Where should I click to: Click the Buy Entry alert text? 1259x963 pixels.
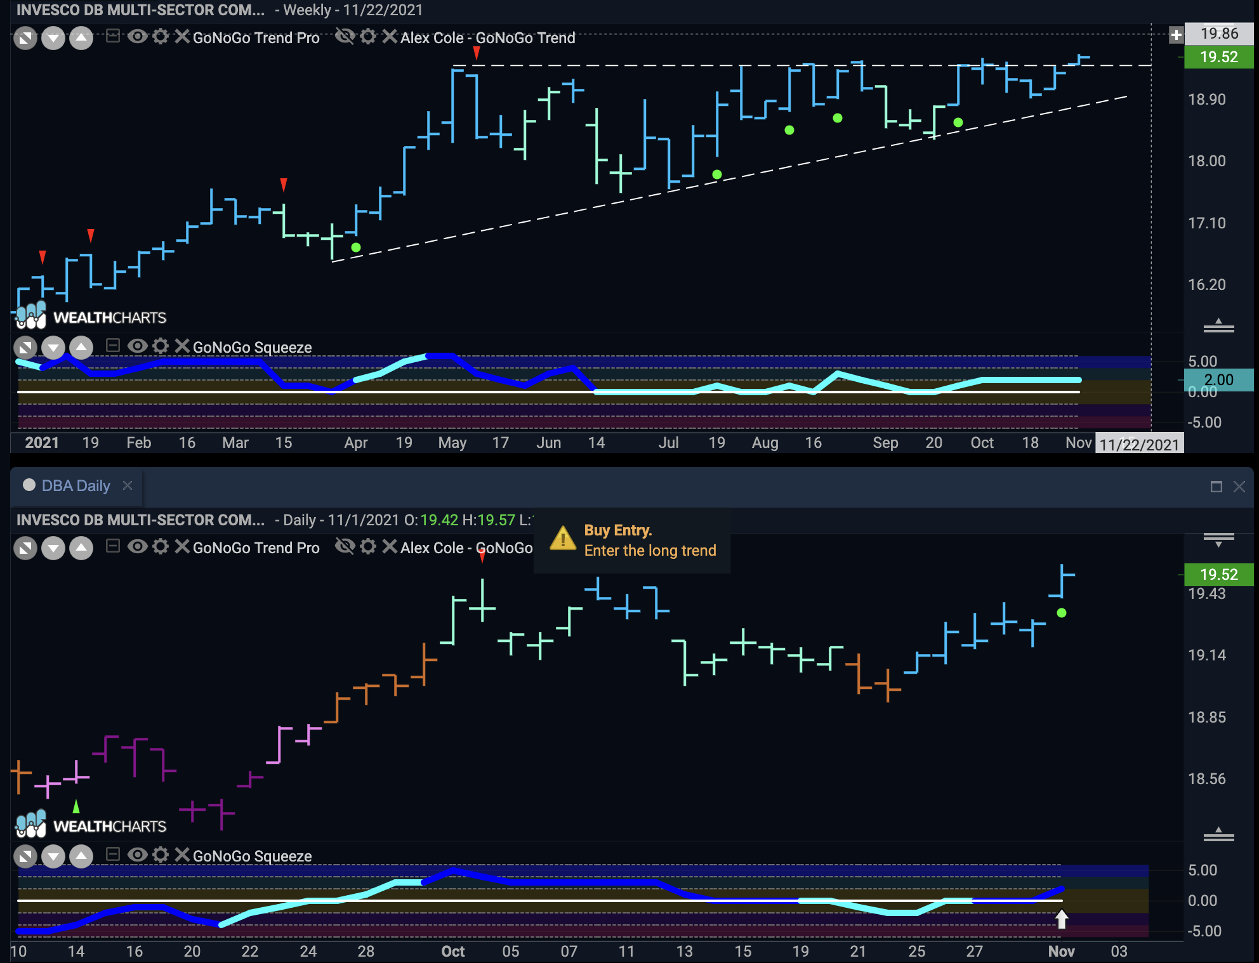click(x=650, y=540)
